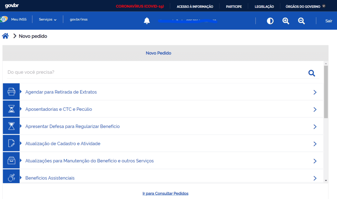This screenshot has width=337, height=199.
Task: Click the list's vertical scrollbar thumb
Action: (x=326, y=91)
